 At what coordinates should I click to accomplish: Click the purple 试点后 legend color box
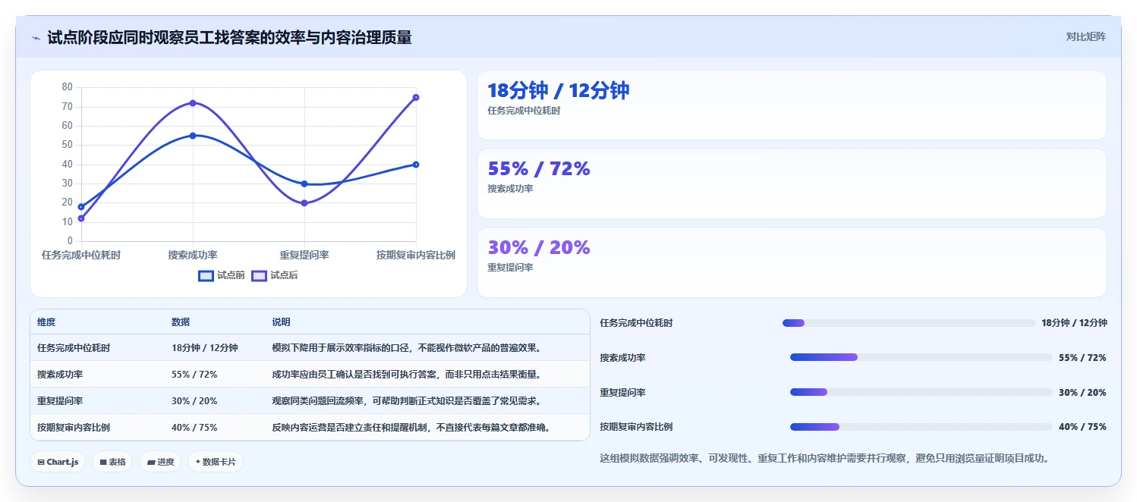coord(259,275)
